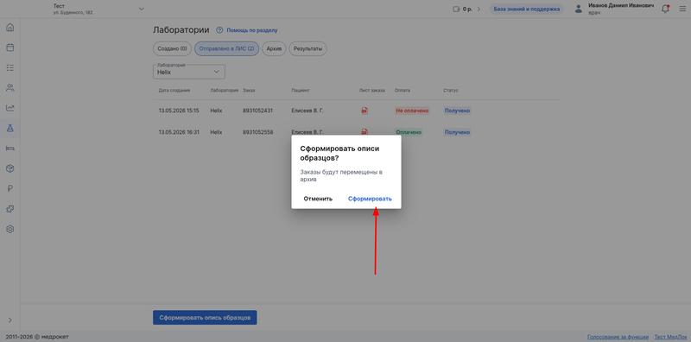This screenshot has height=342, width=691.
Task: Click the Оплата column header
Action: [x=403, y=91]
